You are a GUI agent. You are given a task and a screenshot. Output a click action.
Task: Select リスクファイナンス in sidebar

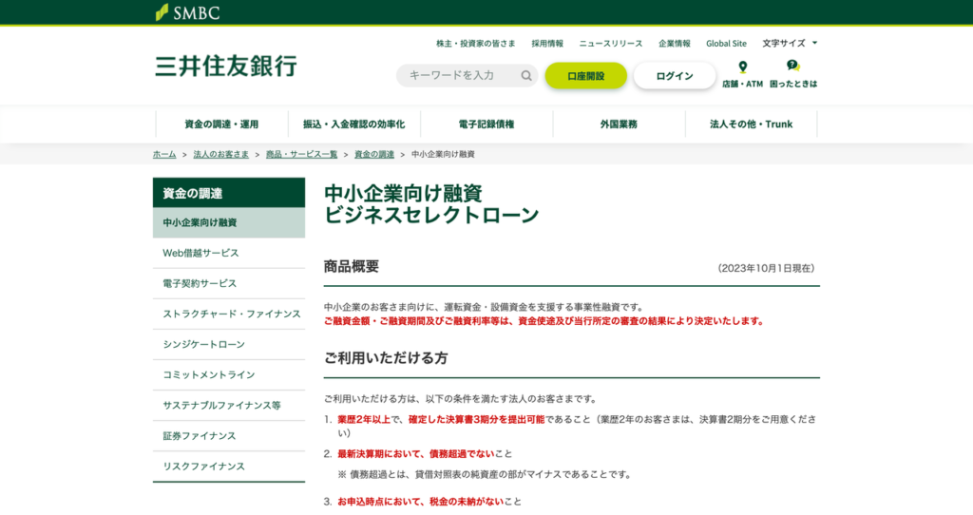[229, 466]
